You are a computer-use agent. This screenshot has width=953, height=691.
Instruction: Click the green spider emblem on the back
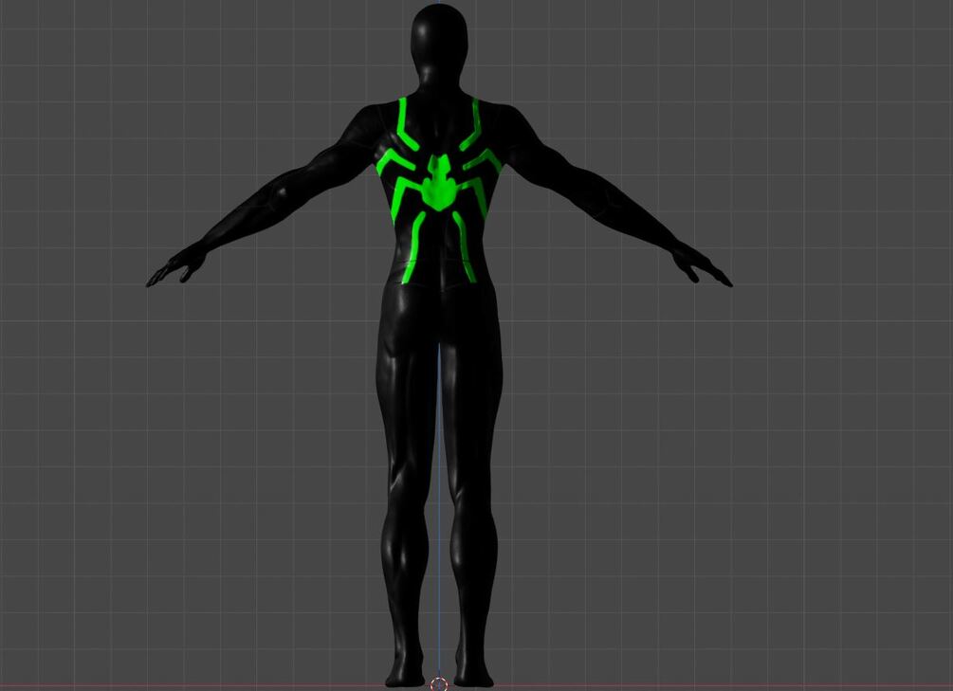coord(439,190)
